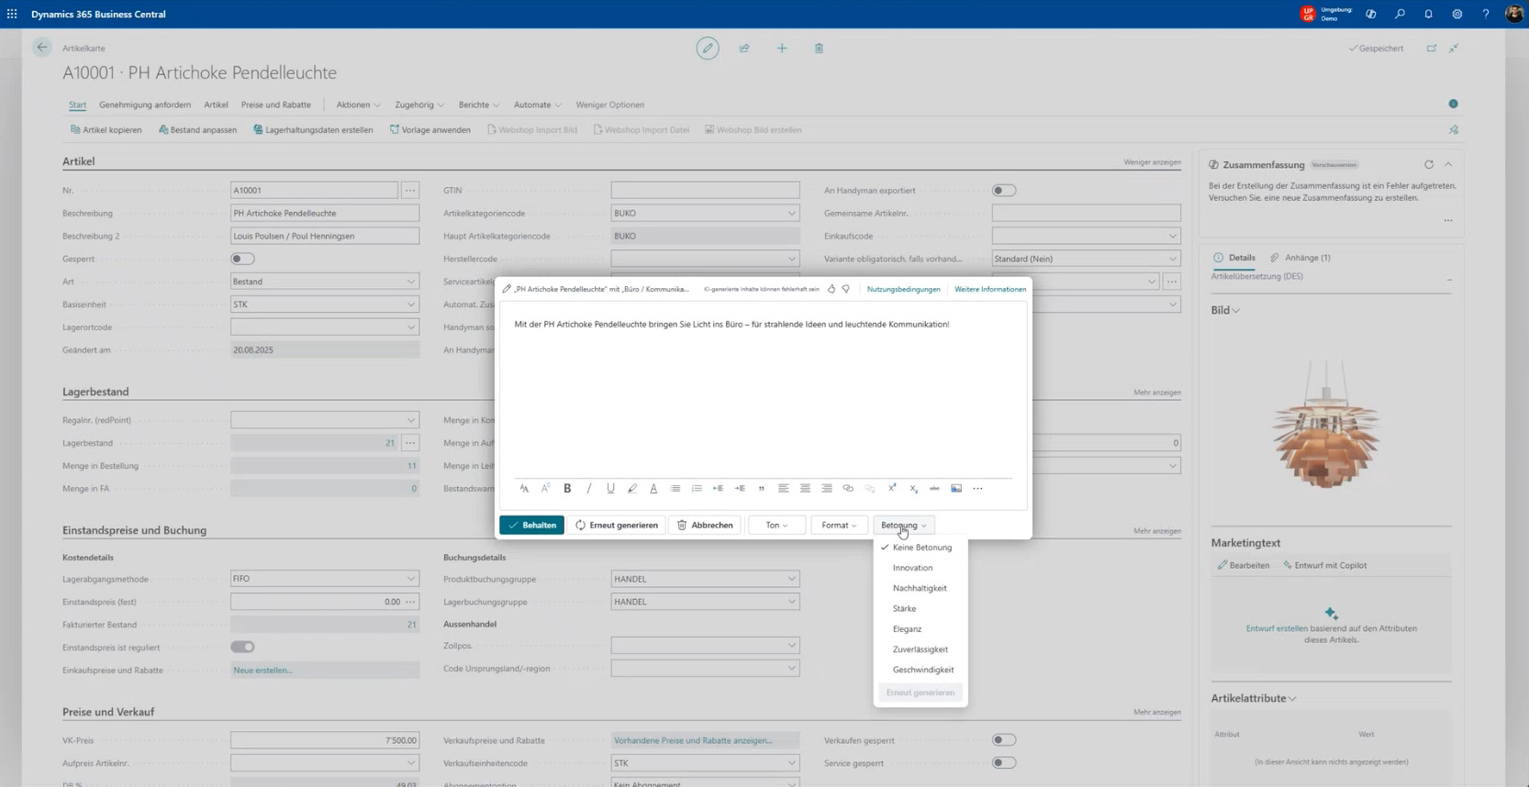Image resolution: width=1529 pixels, height=787 pixels.
Task: Select Nachhaltigkeit from the Betonung menu
Action: (920, 588)
